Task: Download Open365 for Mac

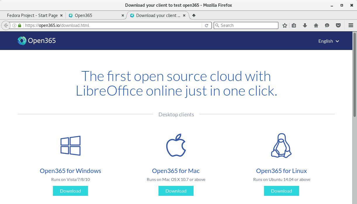Action: coord(176,191)
